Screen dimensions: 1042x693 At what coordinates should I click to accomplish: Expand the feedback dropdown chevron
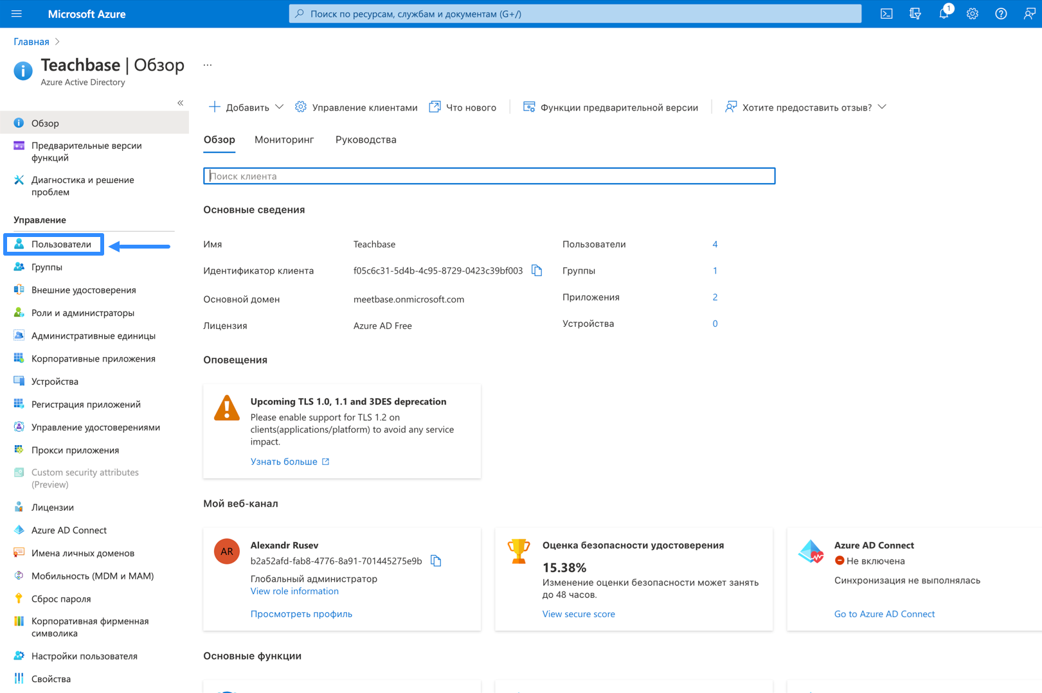[882, 107]
